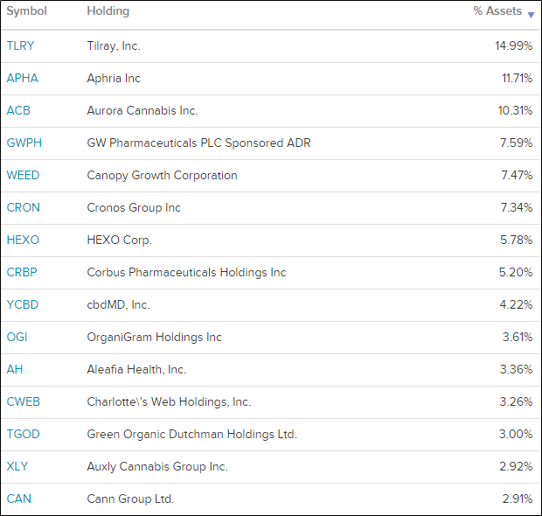
Task: Click the 7.59% asset value
Action: pyautogui.click(x=517, y=143)
